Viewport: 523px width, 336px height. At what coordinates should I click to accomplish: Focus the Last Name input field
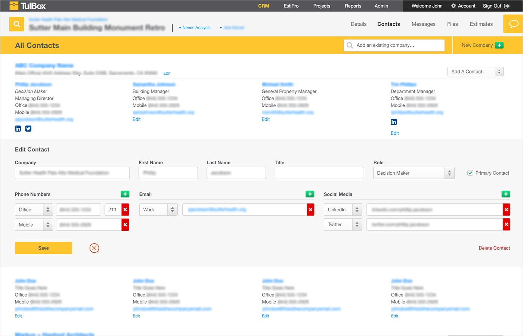point(236,173)
